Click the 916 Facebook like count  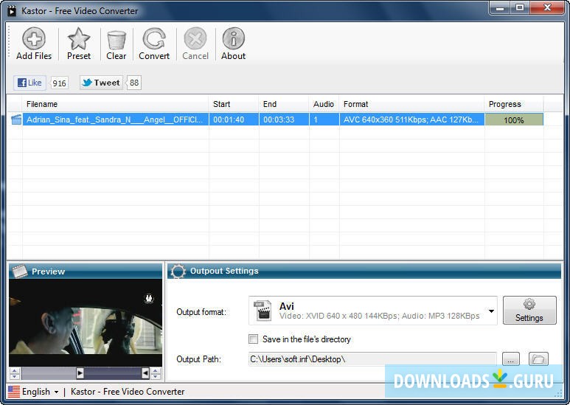[x=59, y=83]
